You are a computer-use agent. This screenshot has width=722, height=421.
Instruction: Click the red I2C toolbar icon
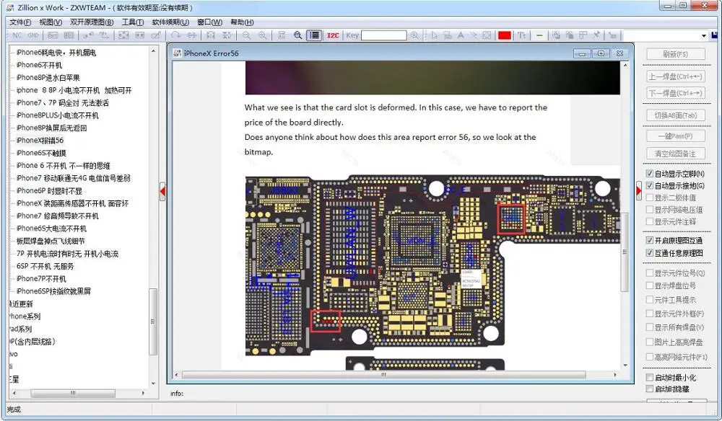(x=333, y=35)
